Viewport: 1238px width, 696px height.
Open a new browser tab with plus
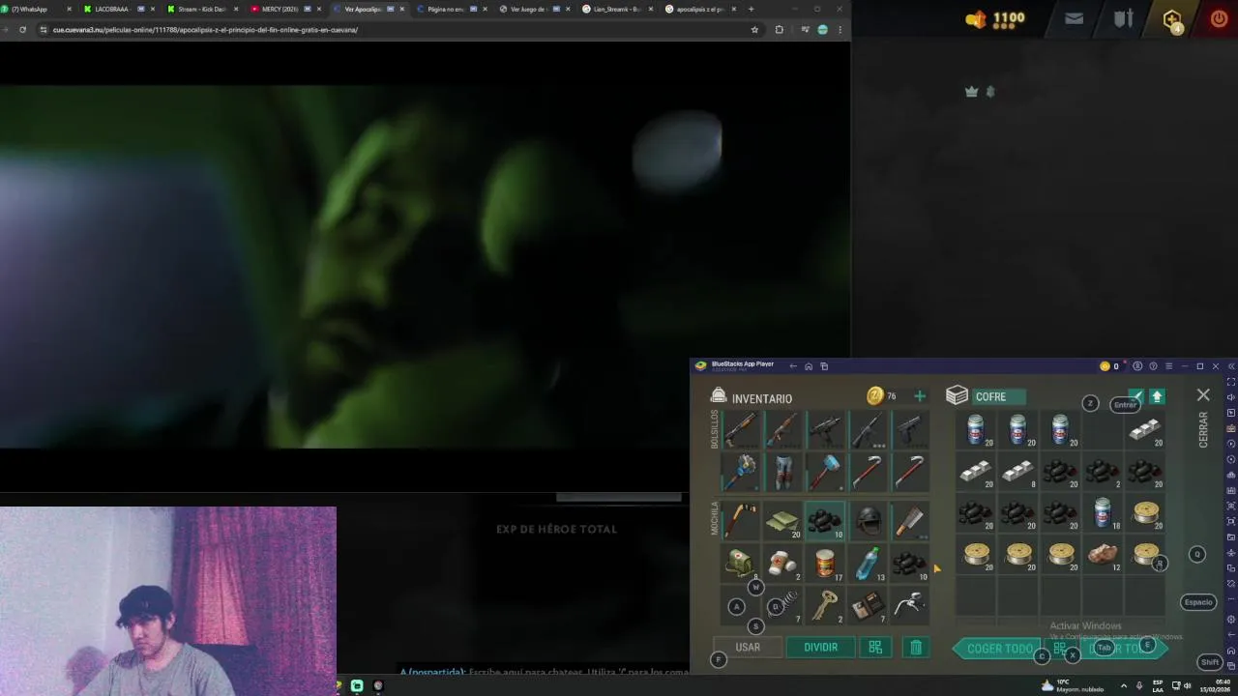point(752,9)
